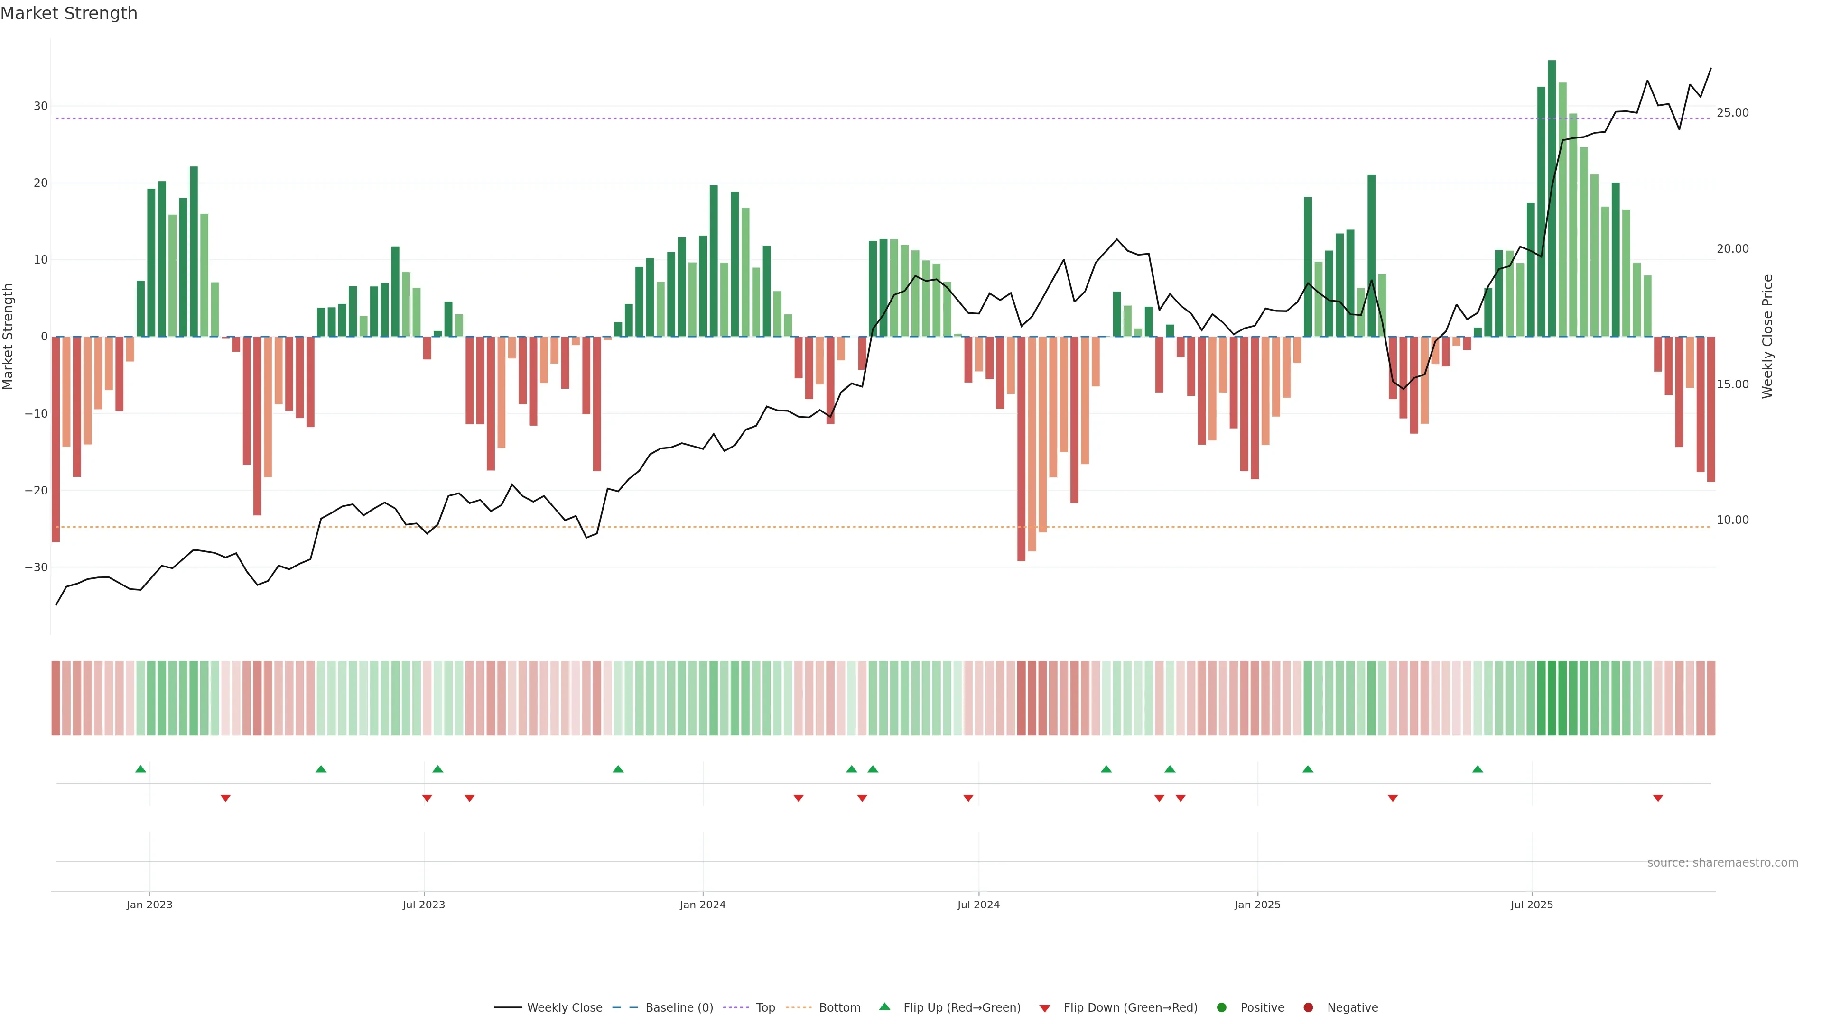
Task: Click the first red flip-down triangle marker
Action: point(226,798)
